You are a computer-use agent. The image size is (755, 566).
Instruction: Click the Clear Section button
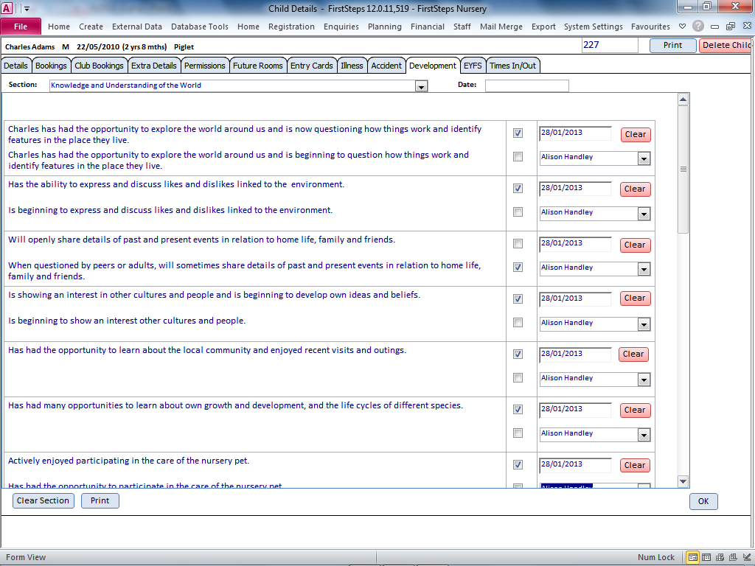pos(43,500)
